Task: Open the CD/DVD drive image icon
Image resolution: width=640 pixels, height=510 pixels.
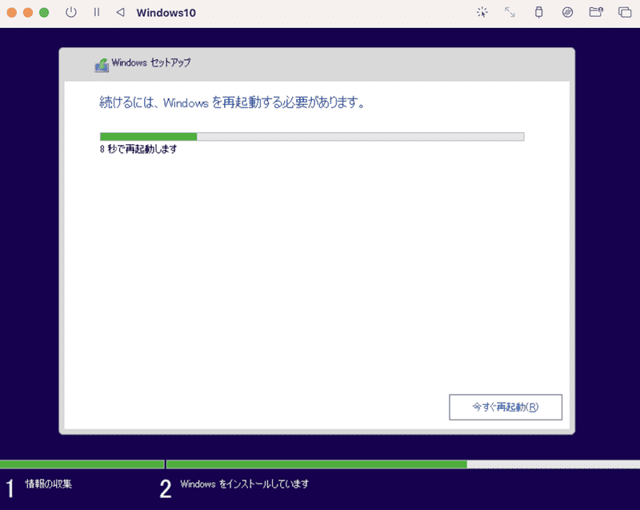Action: [567, 12]
